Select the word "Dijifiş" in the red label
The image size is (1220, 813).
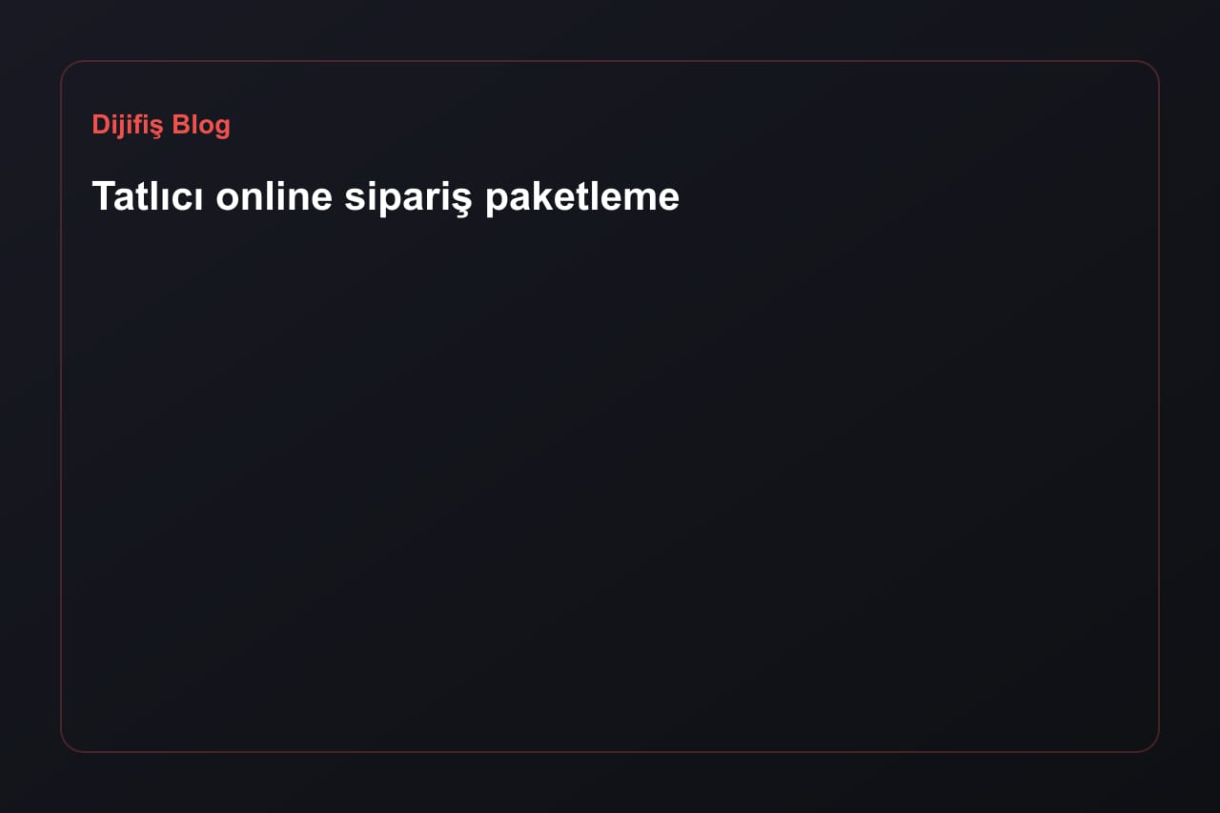[x=128, y=125]
